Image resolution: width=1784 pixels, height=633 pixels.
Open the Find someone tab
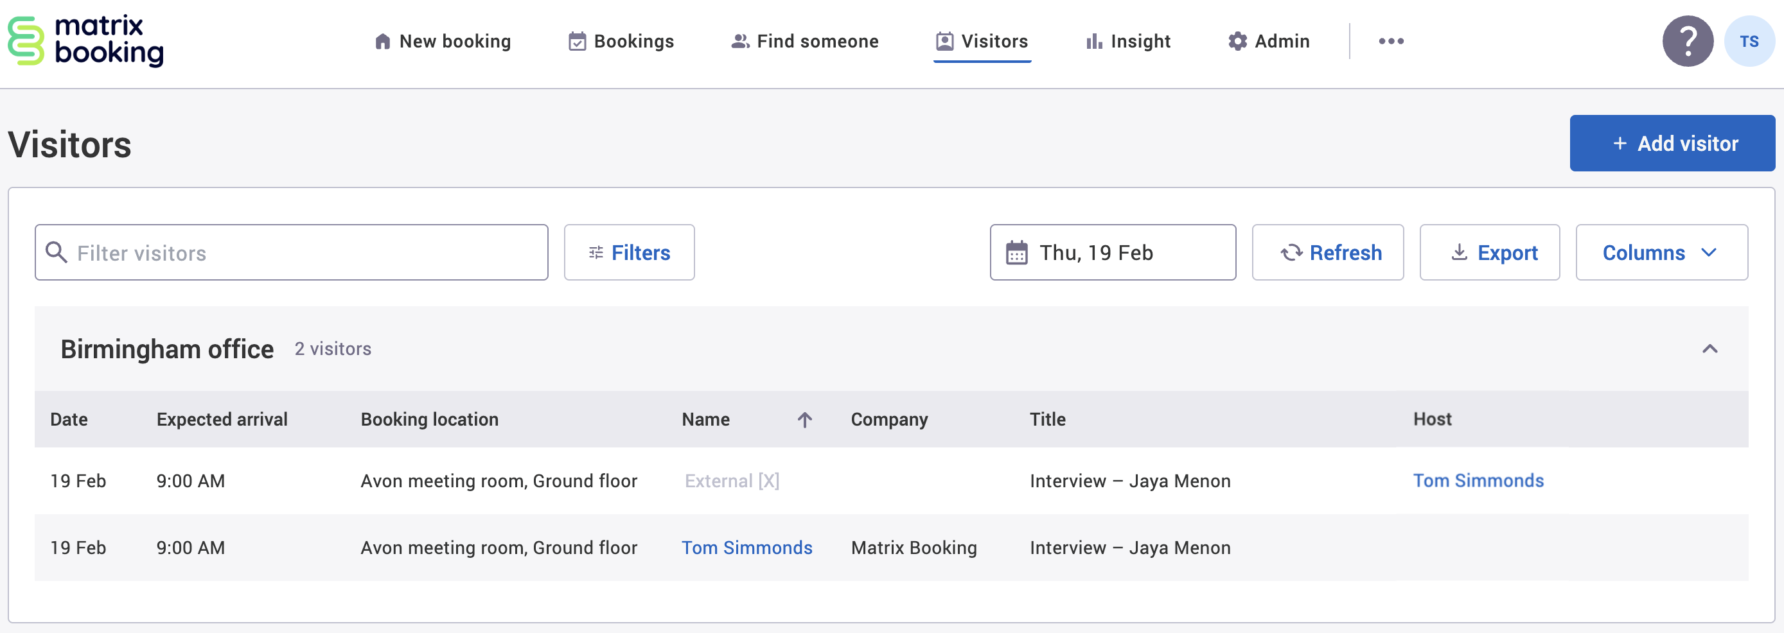[x=805, y=42]
